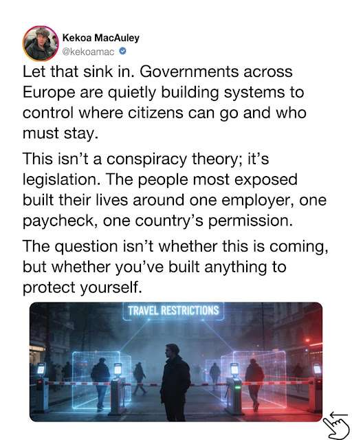Click the red signal light on right
This screenshot has width=352, height=440.
click(x=307, y=340)
